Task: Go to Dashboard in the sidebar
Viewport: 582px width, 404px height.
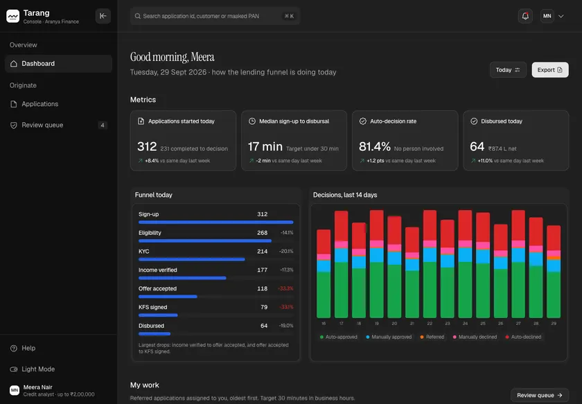Action: (59, 64)
